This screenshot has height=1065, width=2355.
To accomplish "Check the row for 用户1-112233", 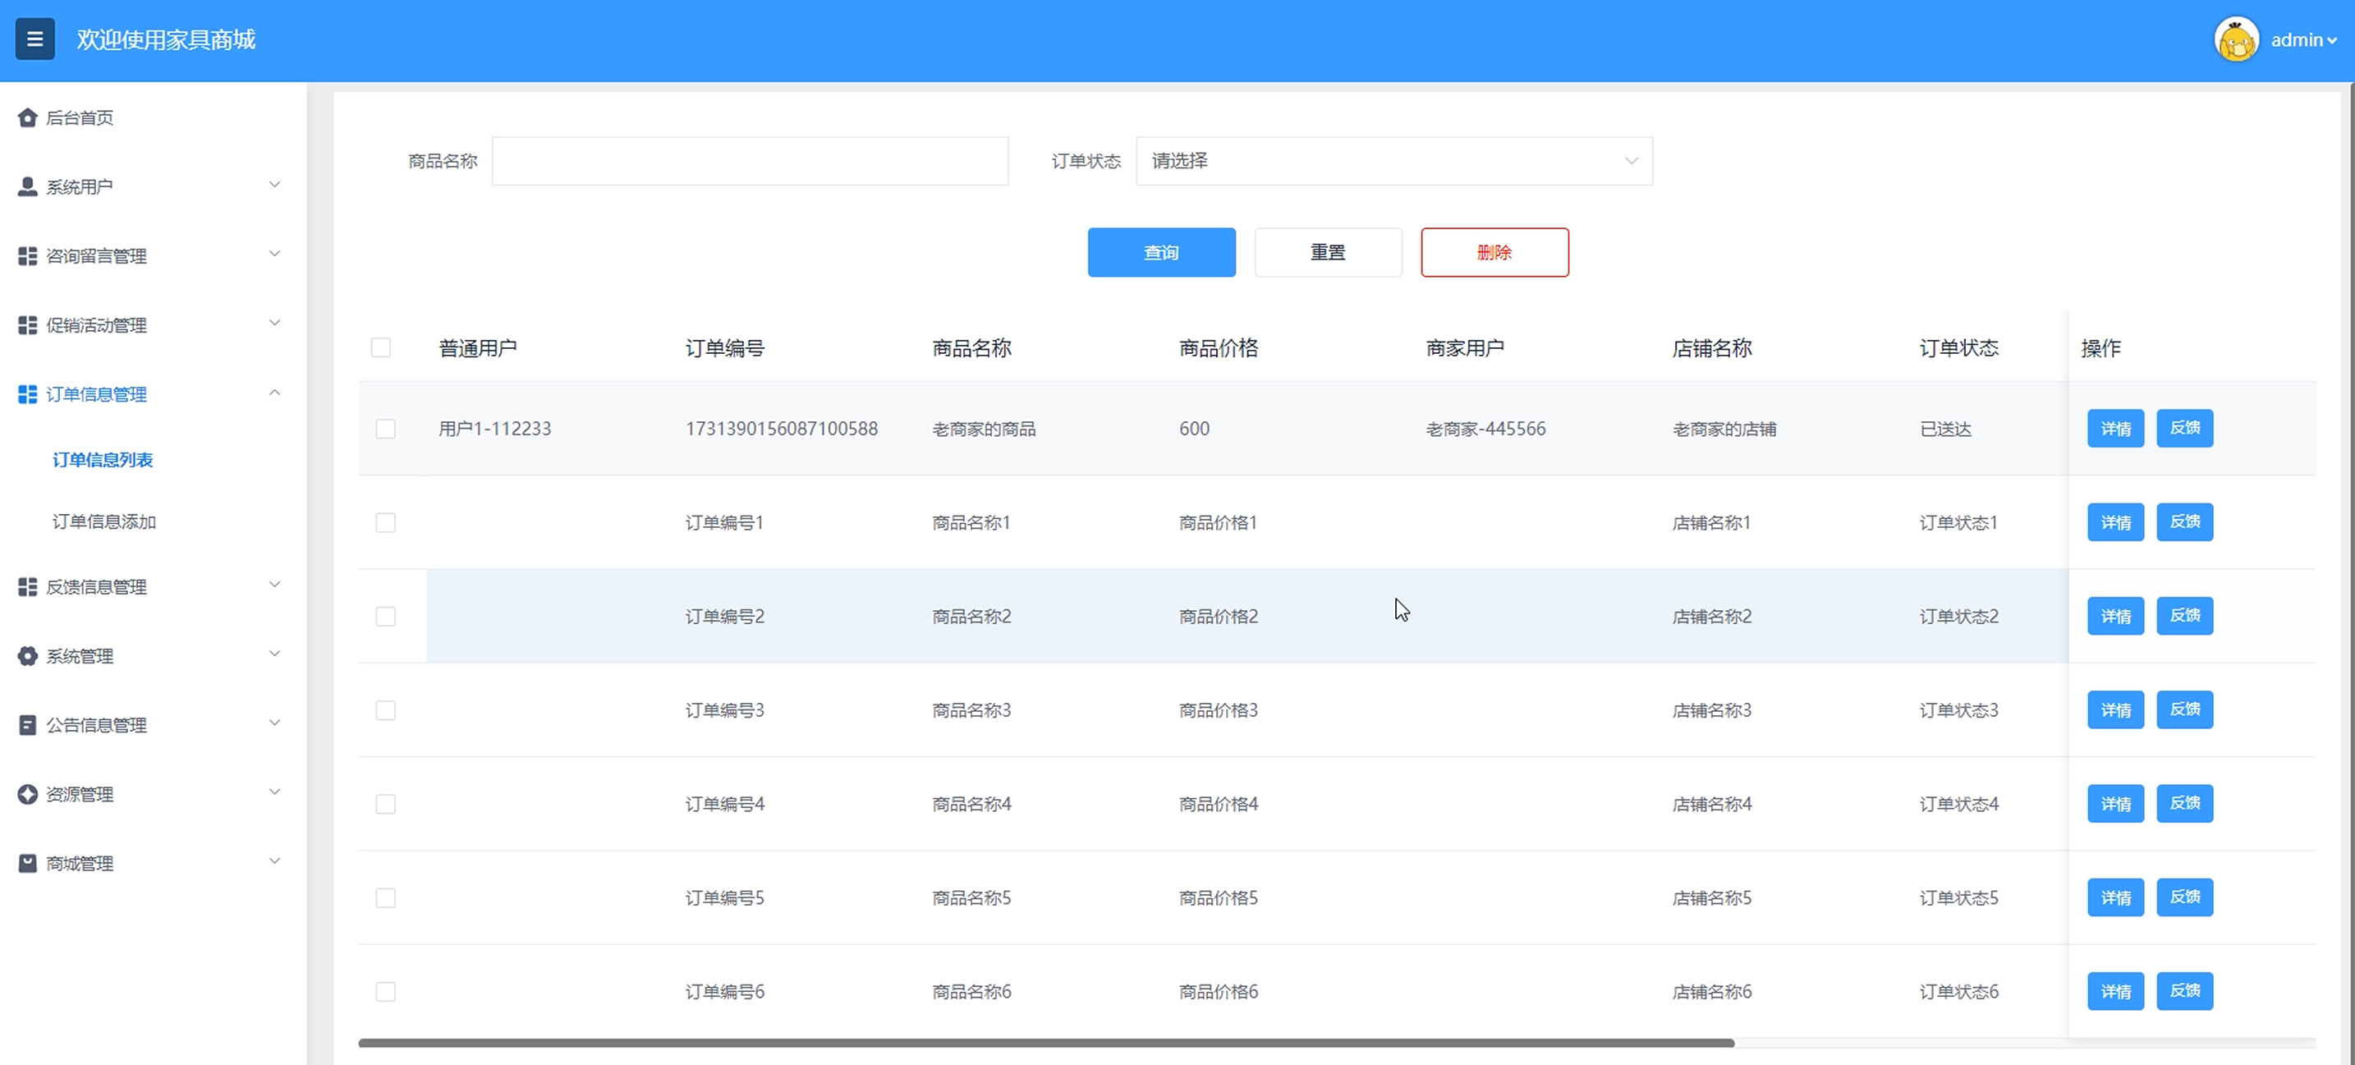I will pyautogui.click(x=386, y=429).
